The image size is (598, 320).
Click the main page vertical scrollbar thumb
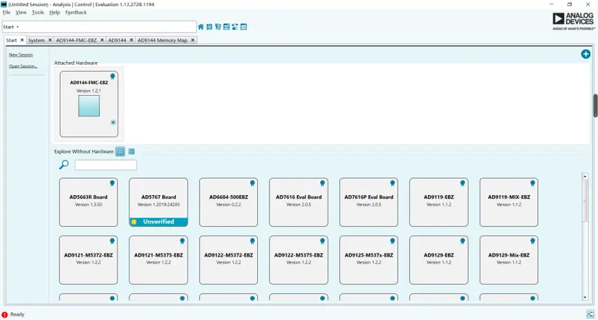pos(595,106)
